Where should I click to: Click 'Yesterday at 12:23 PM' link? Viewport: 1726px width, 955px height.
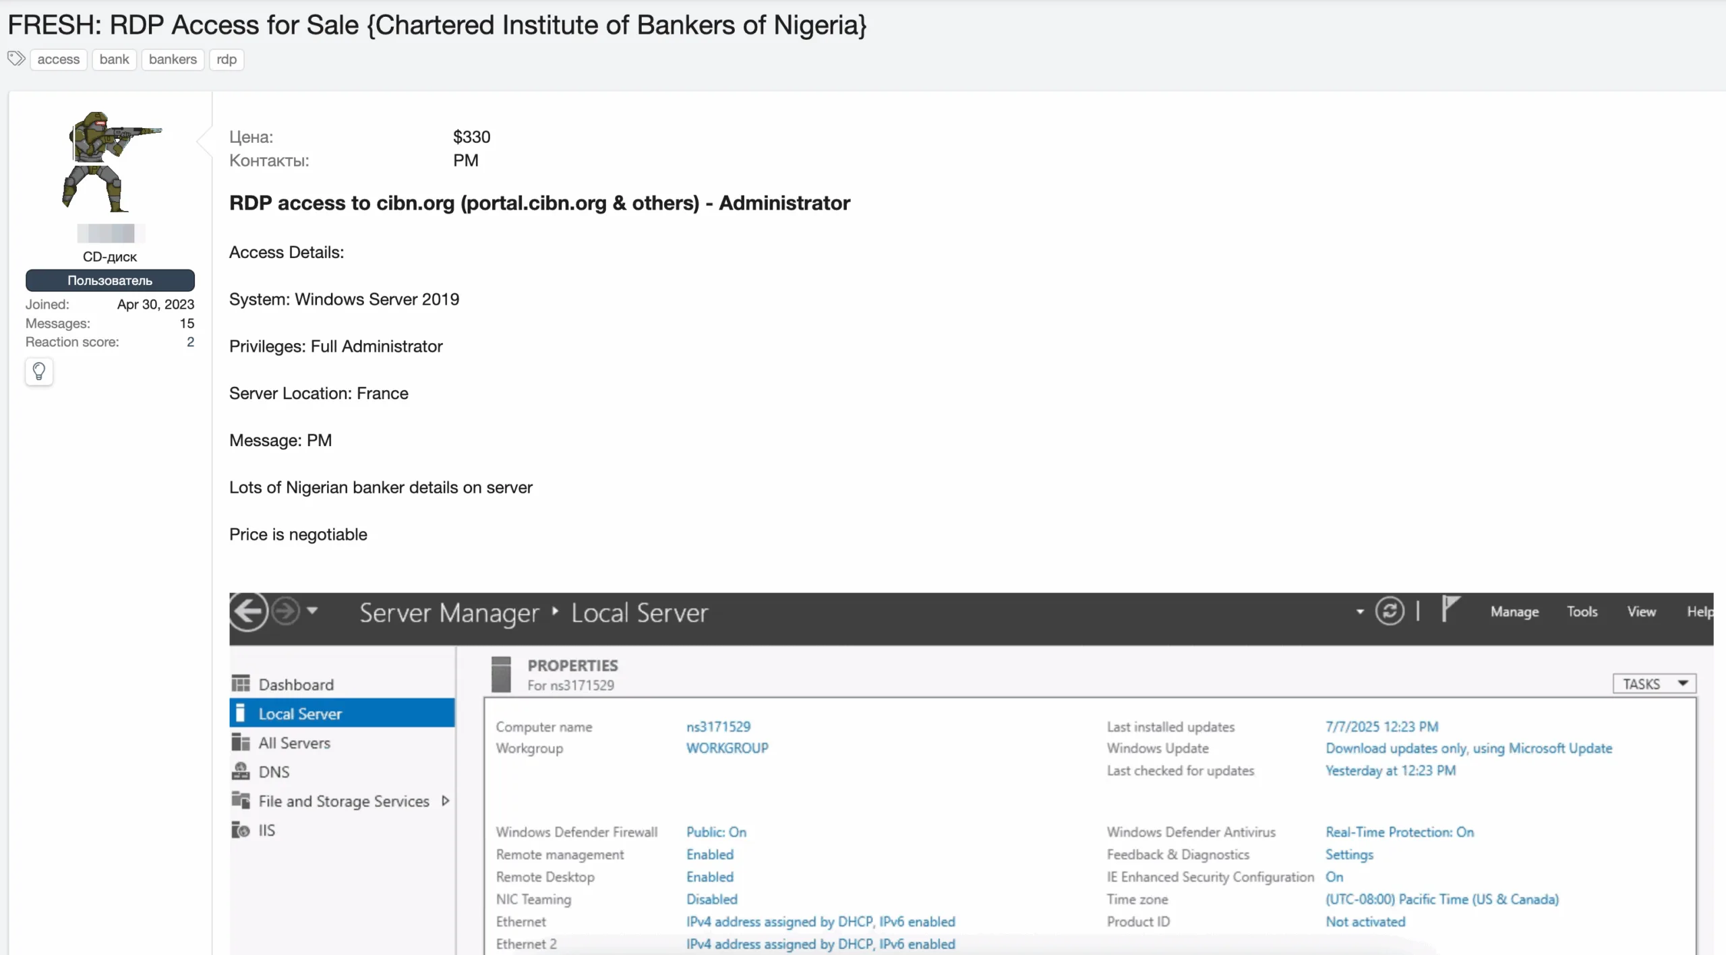click(1390, 770)
